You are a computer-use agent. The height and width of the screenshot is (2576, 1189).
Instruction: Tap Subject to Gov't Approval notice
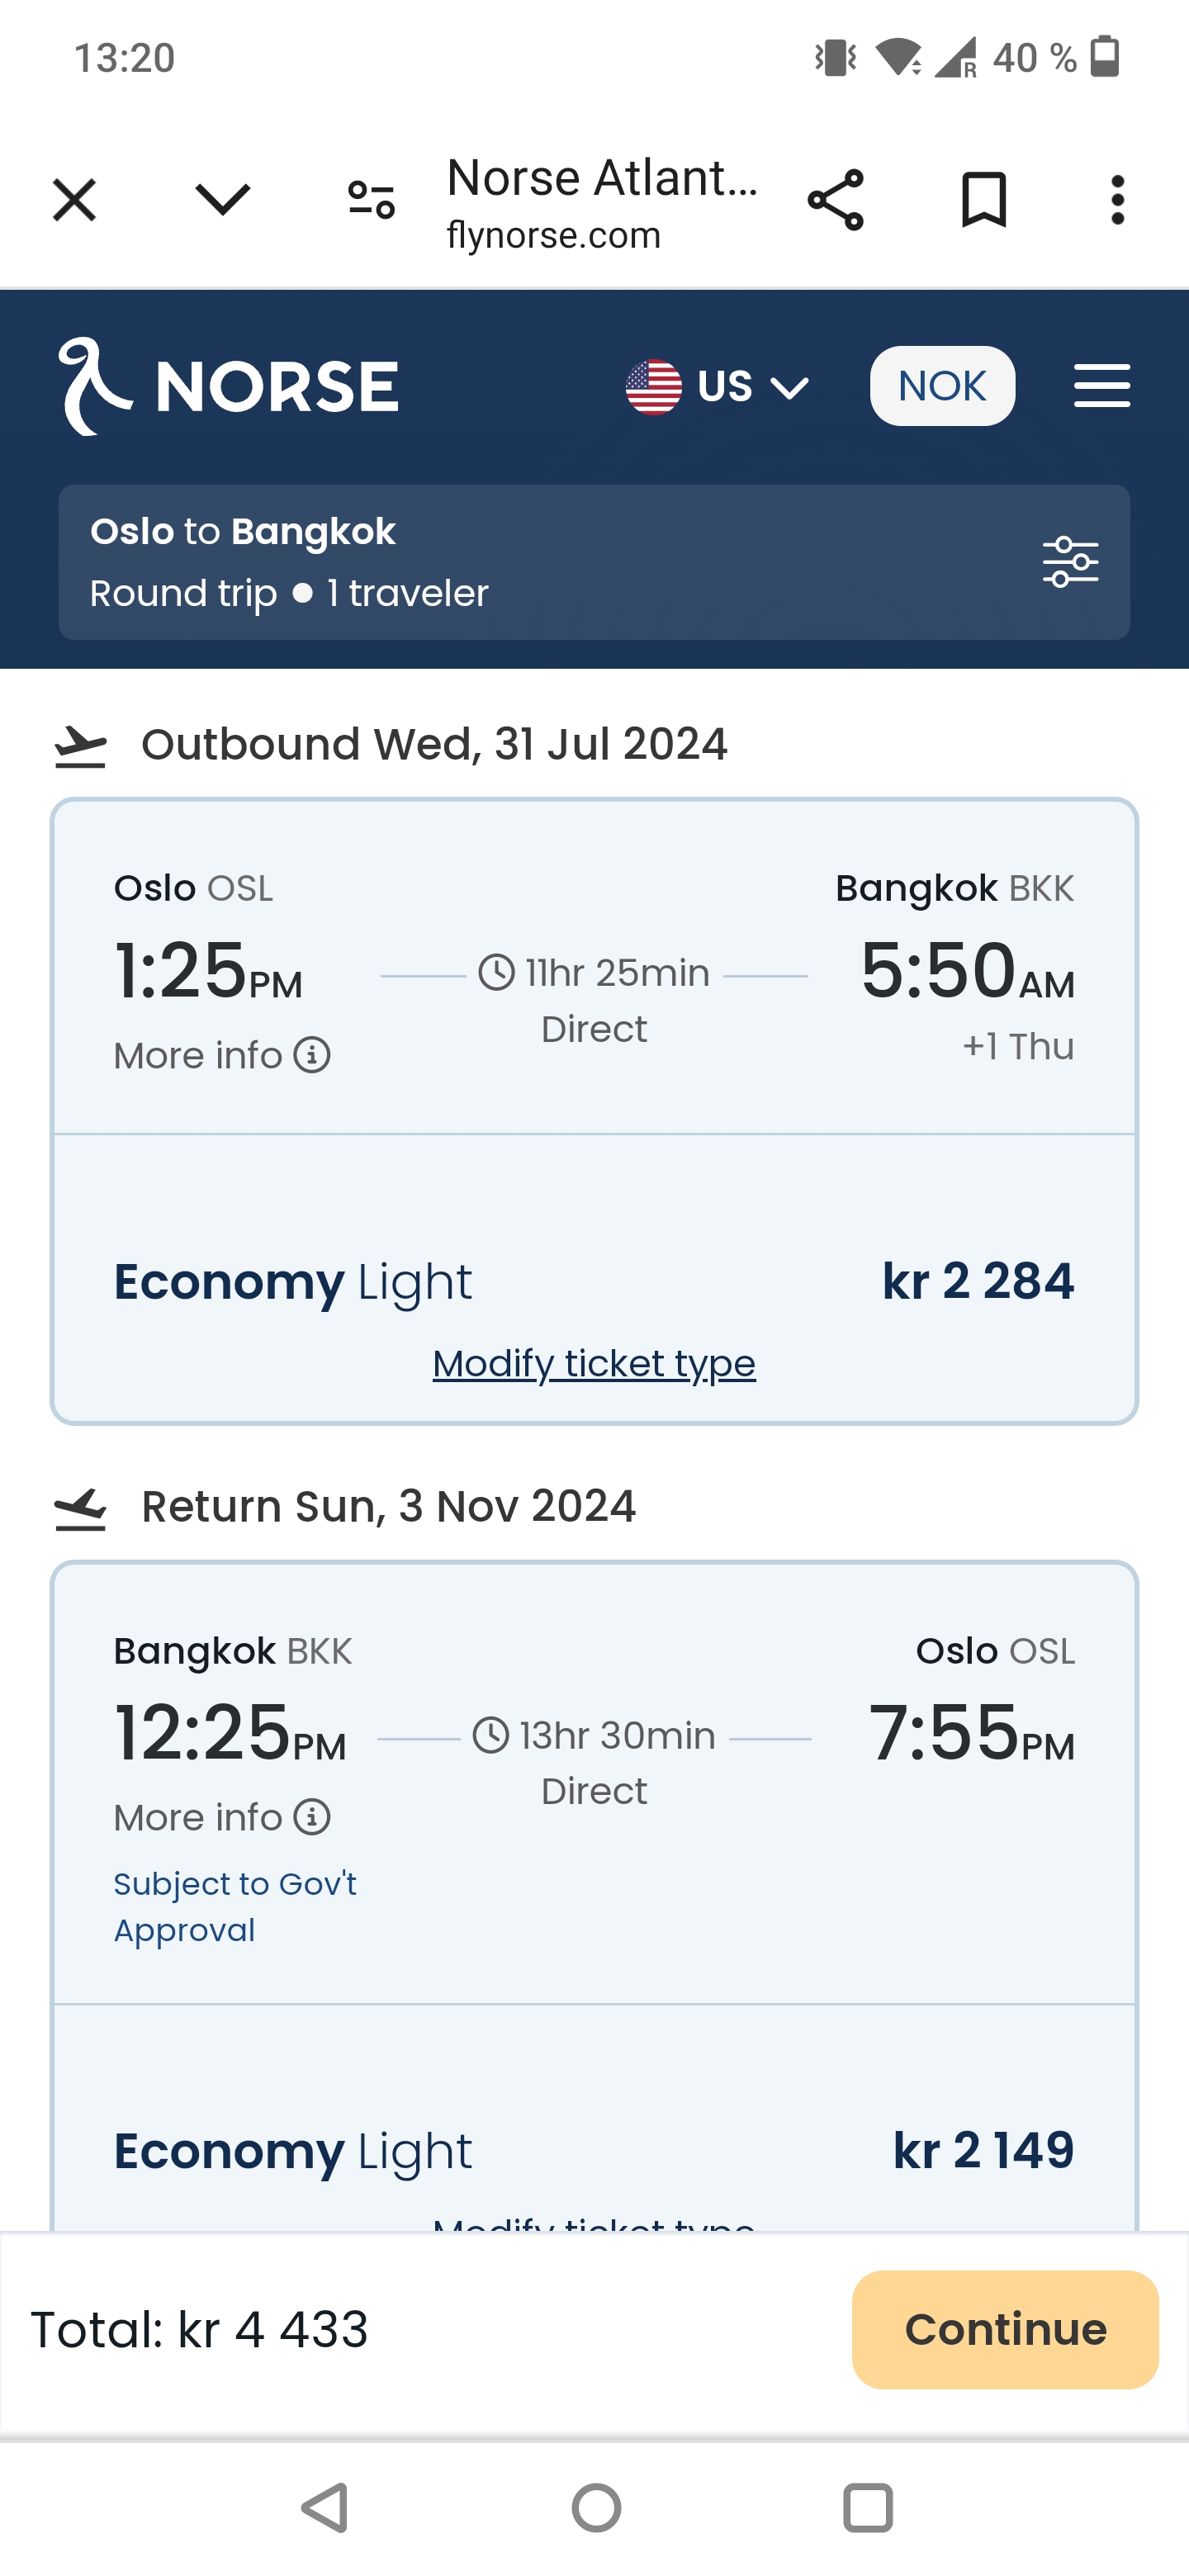pos(235,1906)
